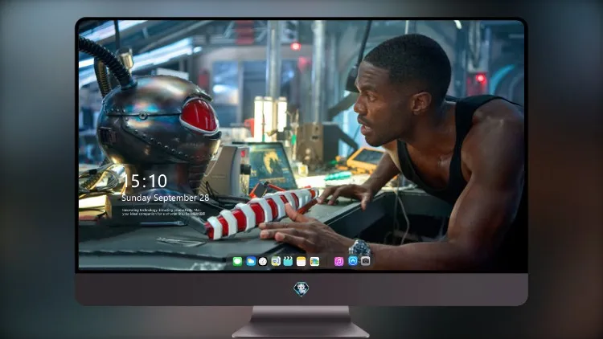Open the yellow Notes app in dock
The width and height of the screenshot is (603, 339).
tap(301, 261)
